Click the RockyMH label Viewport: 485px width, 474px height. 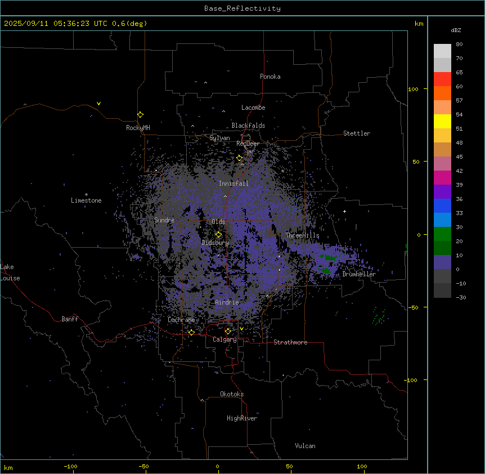point(138,127)
